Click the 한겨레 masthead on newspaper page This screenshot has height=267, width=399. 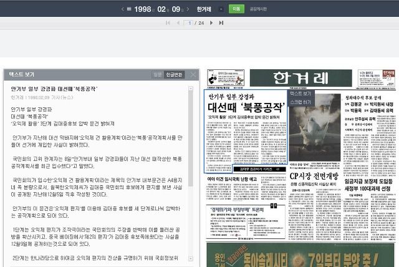[x=300, y=78]
